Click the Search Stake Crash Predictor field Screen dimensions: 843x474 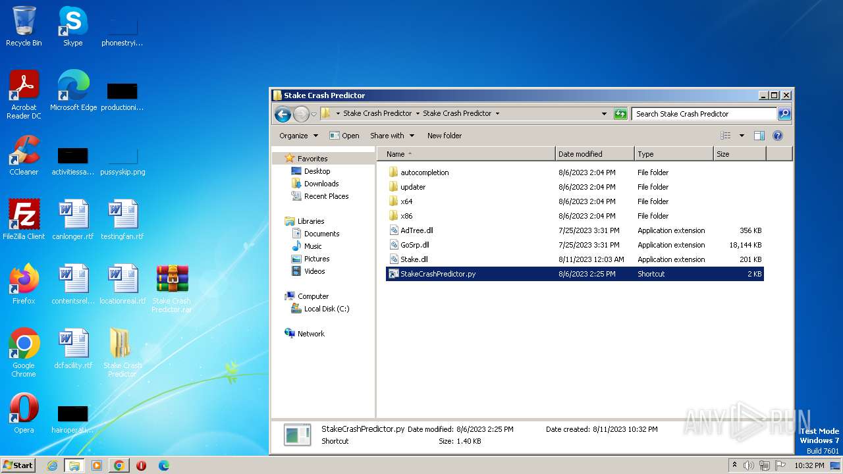tap(703, 114)
